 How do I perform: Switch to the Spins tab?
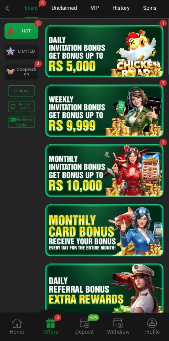click(x=150, y=8)
